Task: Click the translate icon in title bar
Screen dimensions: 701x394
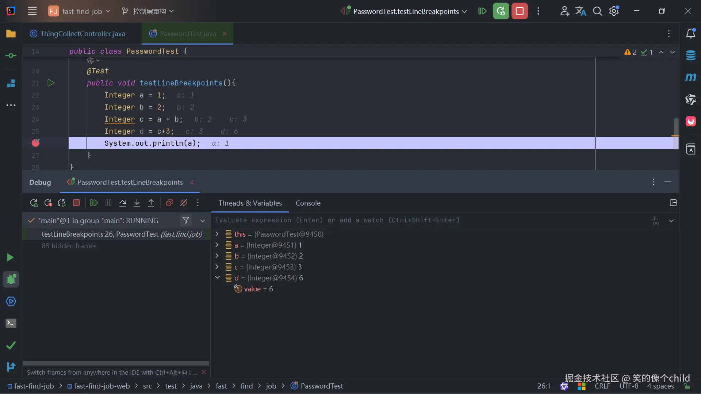Action: pyautogui.click(x=581, y=11)
